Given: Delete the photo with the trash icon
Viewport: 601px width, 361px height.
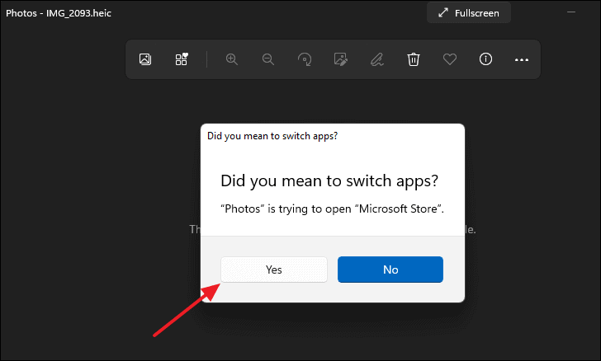Looking at the screenshot, I should click(x=413, y=59).
